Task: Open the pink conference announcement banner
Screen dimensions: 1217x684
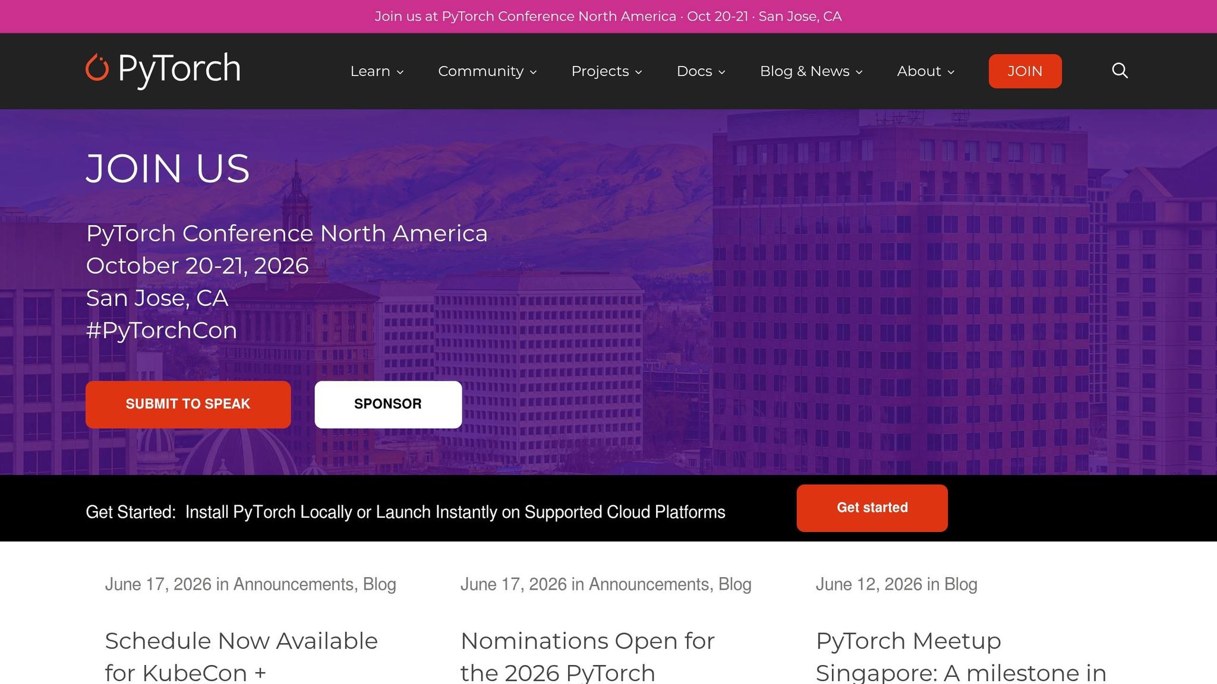Action: coord(608,17)
